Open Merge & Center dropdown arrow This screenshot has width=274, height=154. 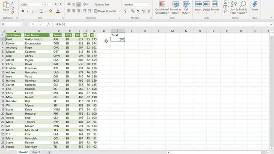[118, 11]
